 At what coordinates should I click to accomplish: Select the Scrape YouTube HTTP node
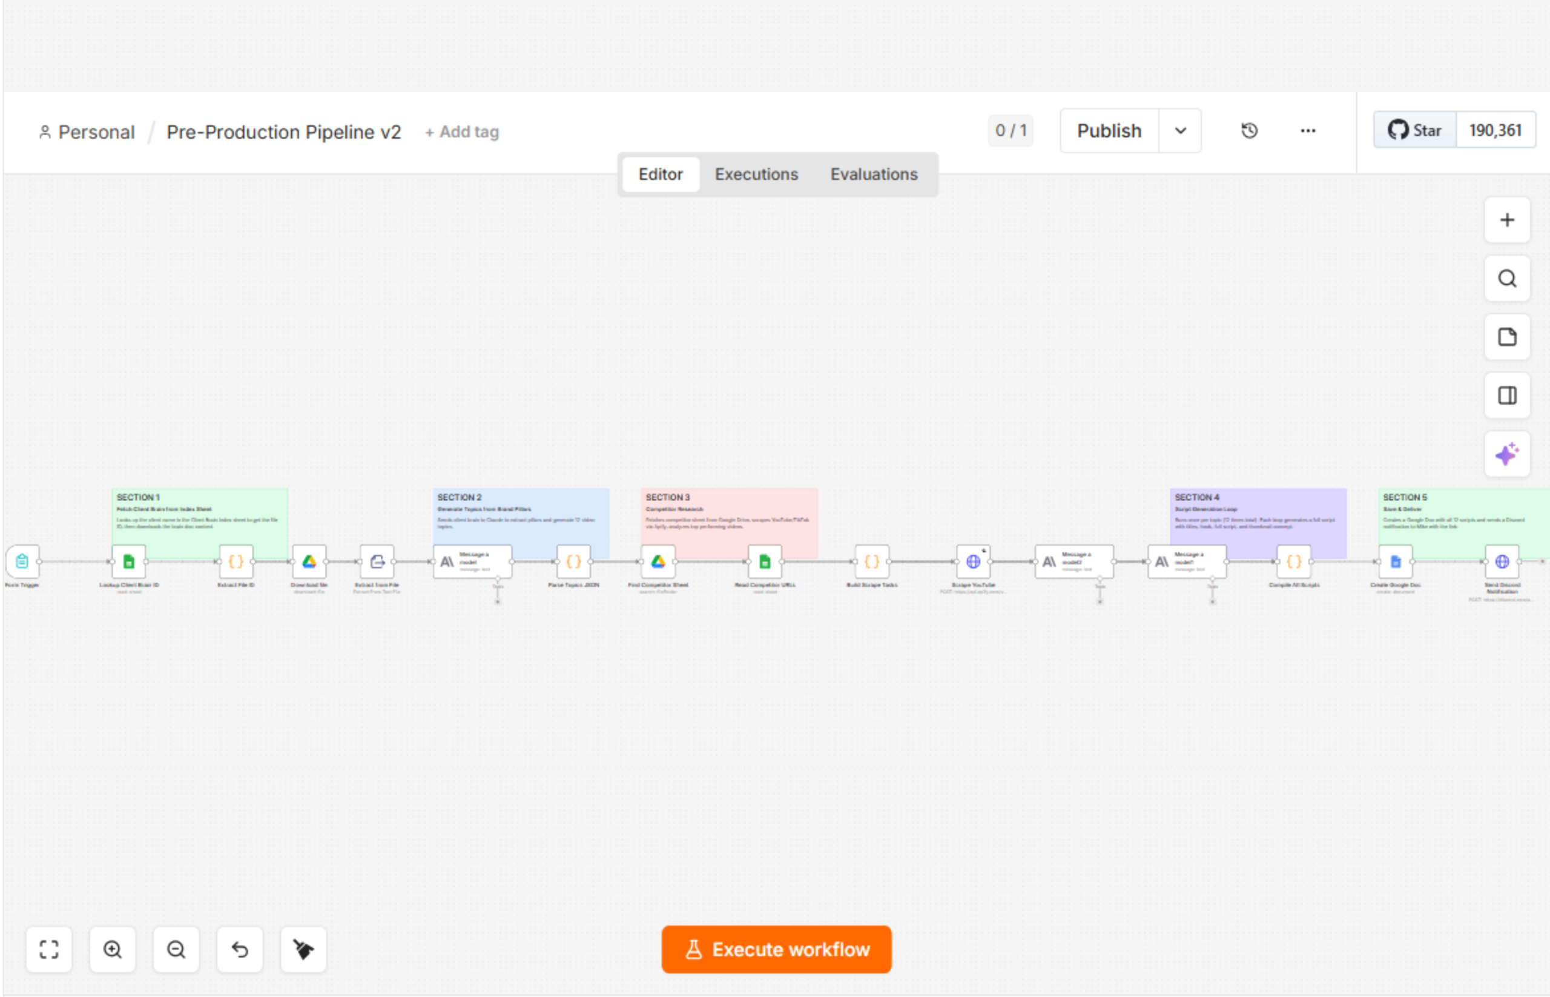coord(974,561)
